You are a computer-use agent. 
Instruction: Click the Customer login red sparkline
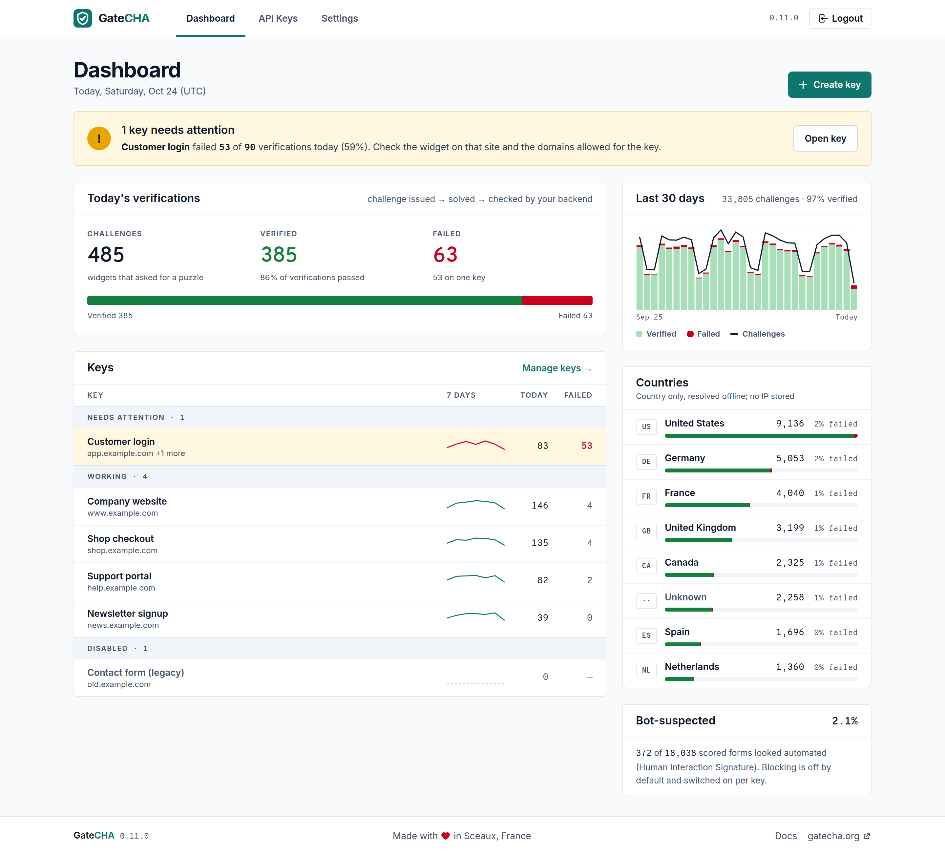[x=476, y=445]
